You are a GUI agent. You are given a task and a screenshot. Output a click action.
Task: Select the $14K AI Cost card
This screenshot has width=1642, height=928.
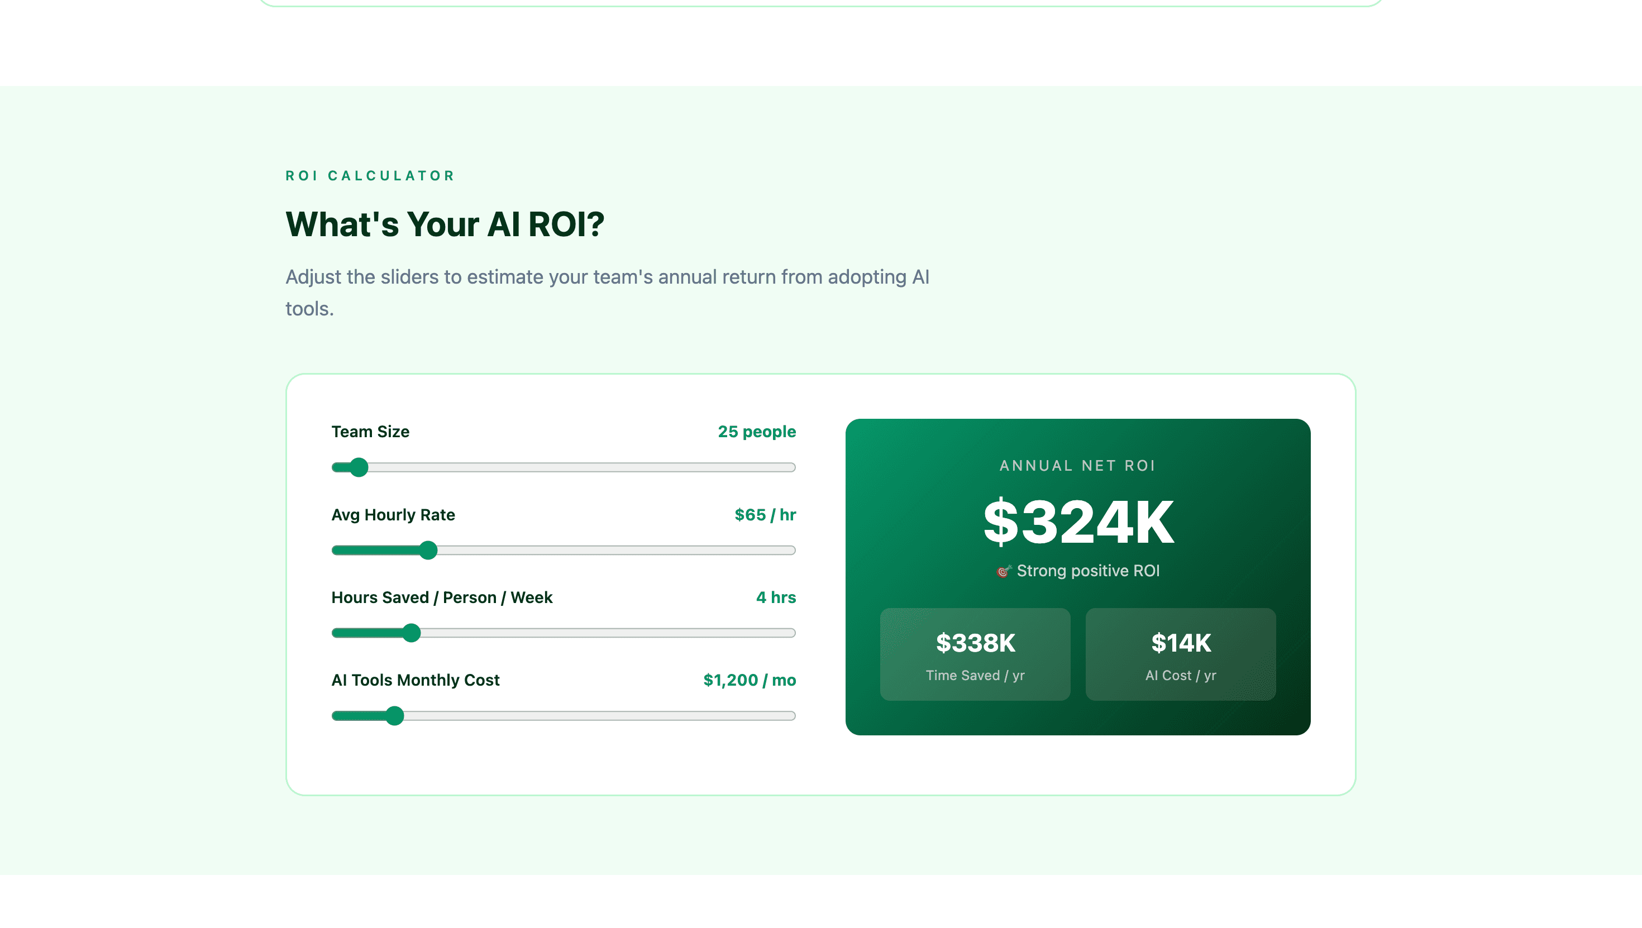[1181, 654]
